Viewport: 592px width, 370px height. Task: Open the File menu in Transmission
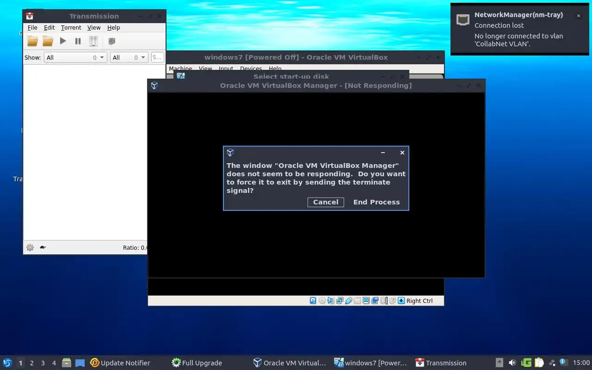tap(32, 28)
